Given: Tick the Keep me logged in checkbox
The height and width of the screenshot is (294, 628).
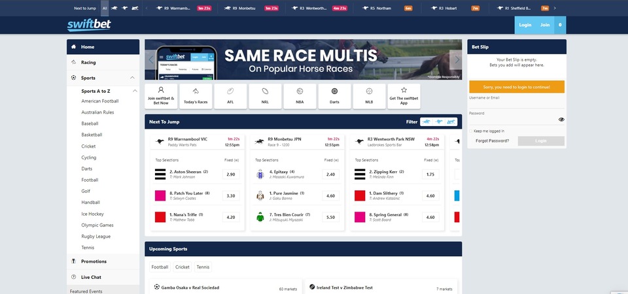Looking at the screenshot, I should 470,131.
